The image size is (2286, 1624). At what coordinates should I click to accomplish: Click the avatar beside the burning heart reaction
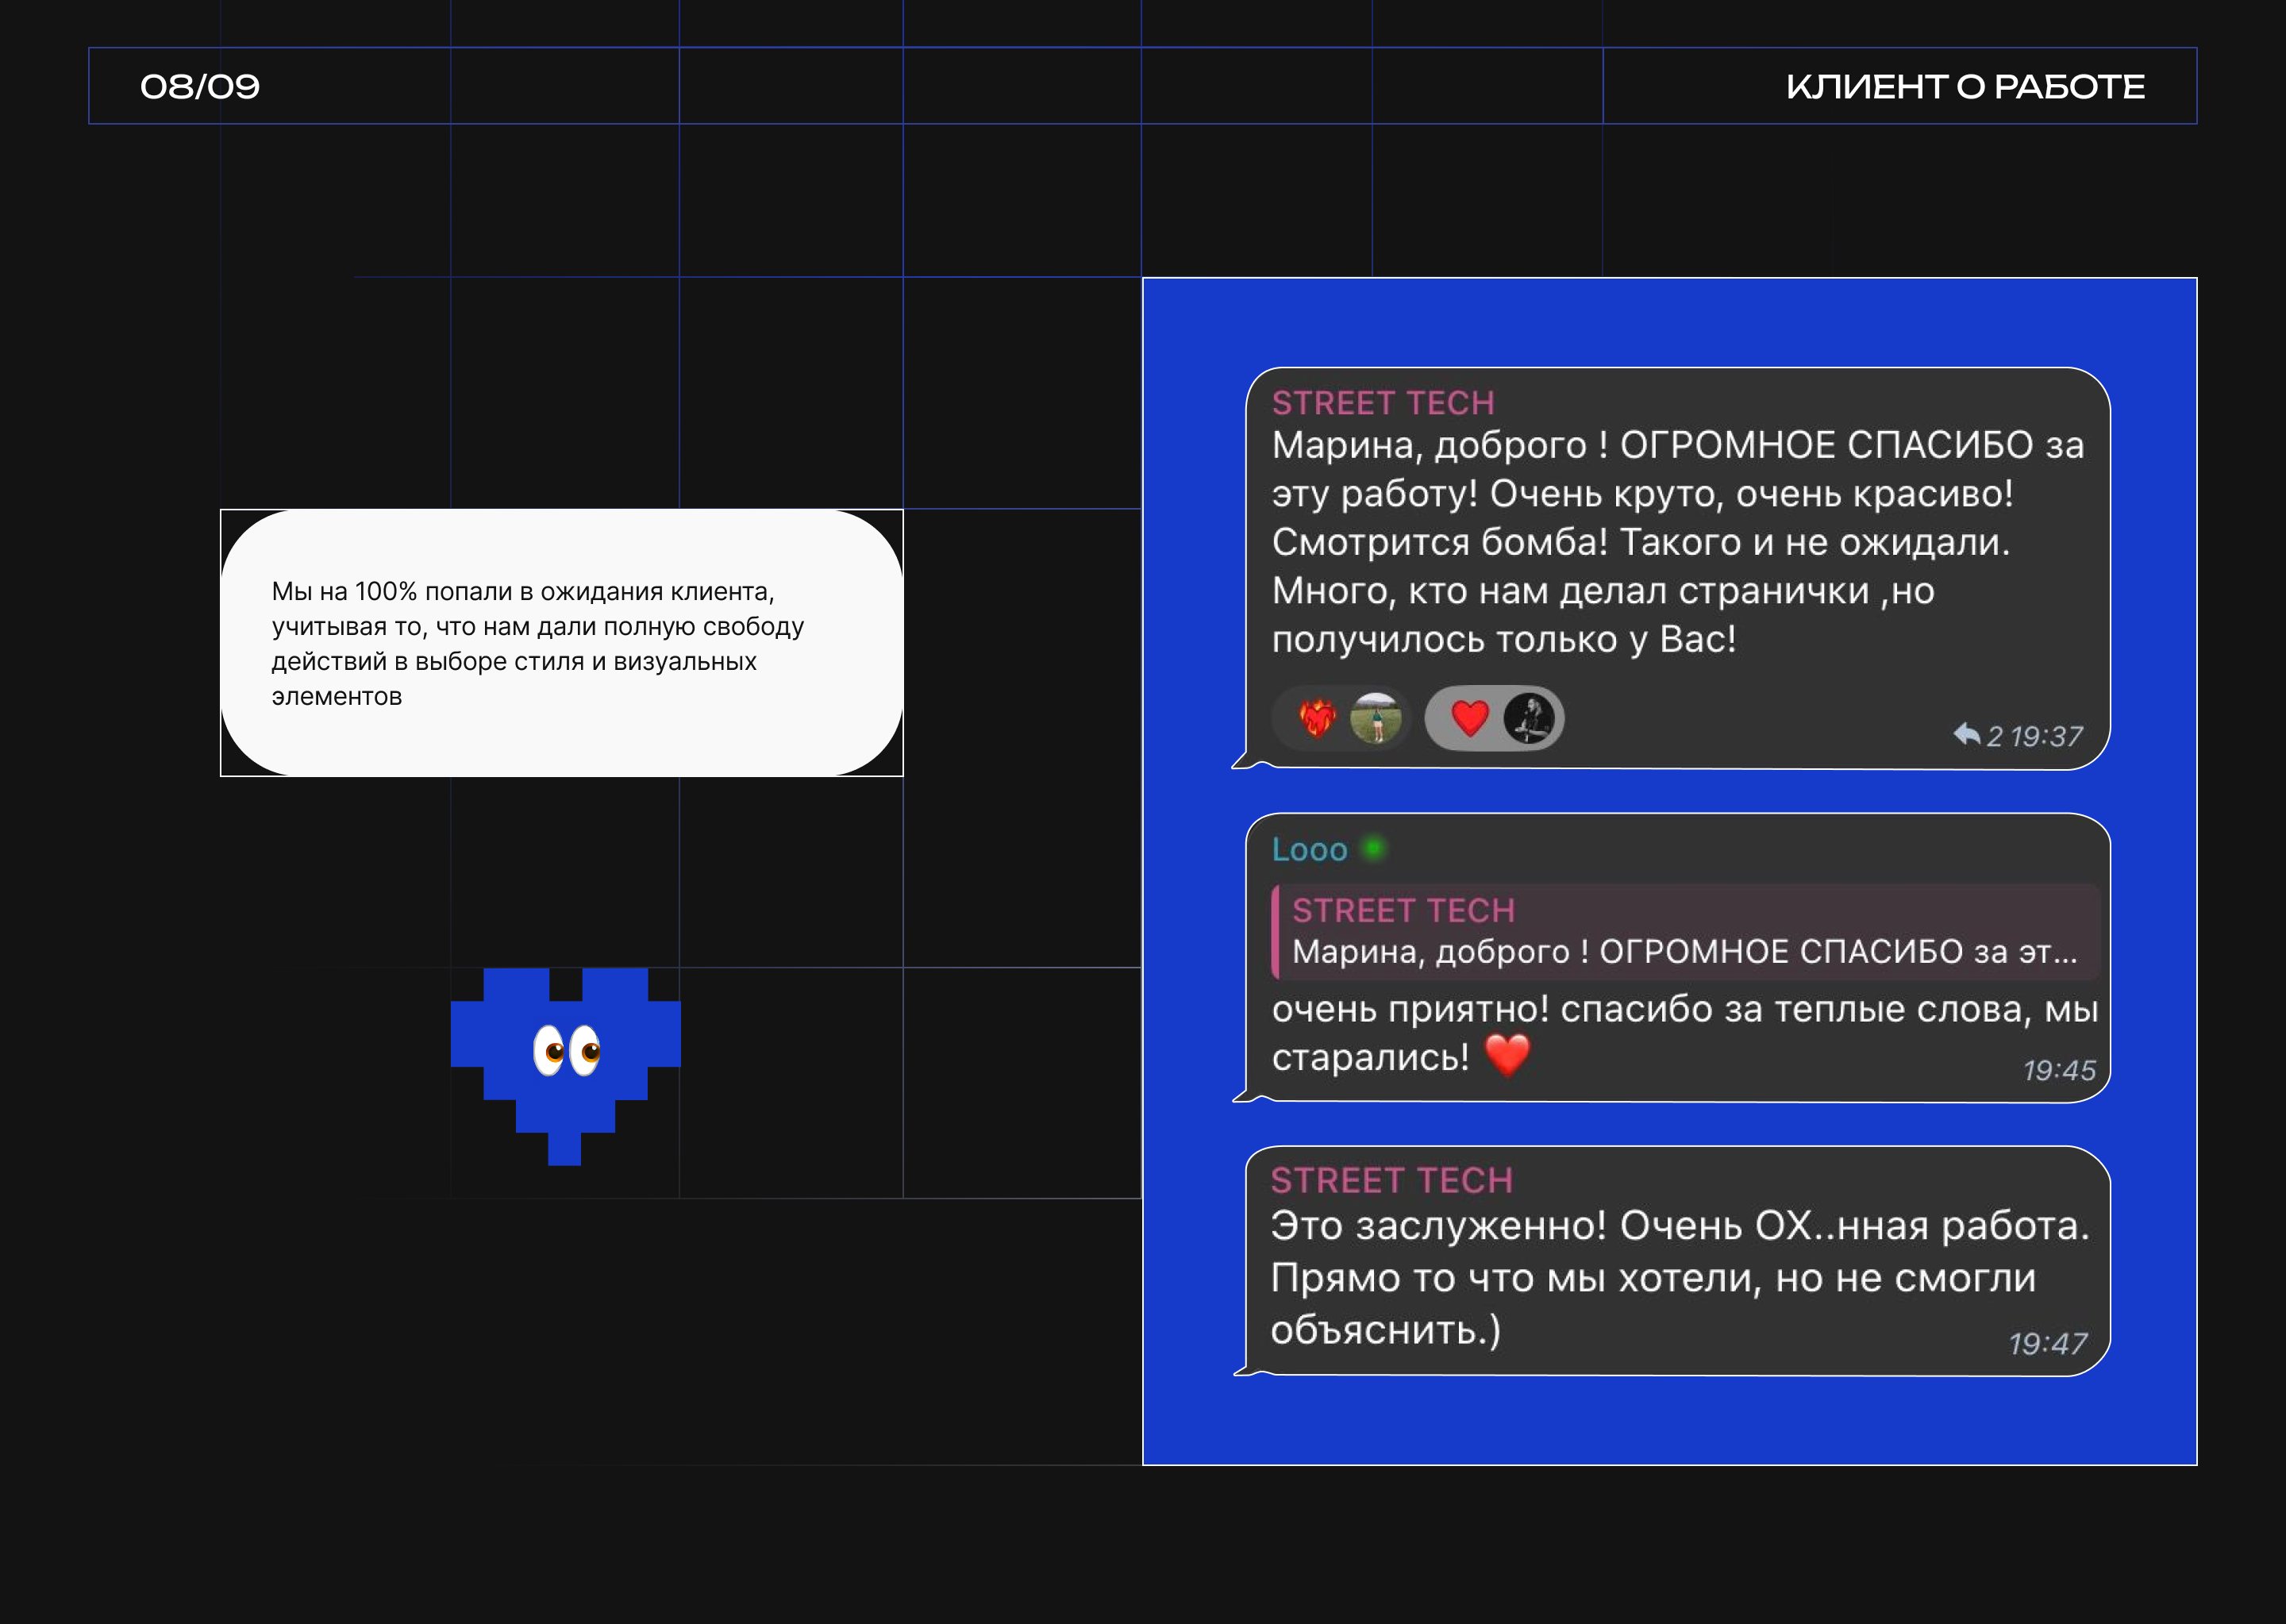pyautogui.click(x=1375, y=718)
